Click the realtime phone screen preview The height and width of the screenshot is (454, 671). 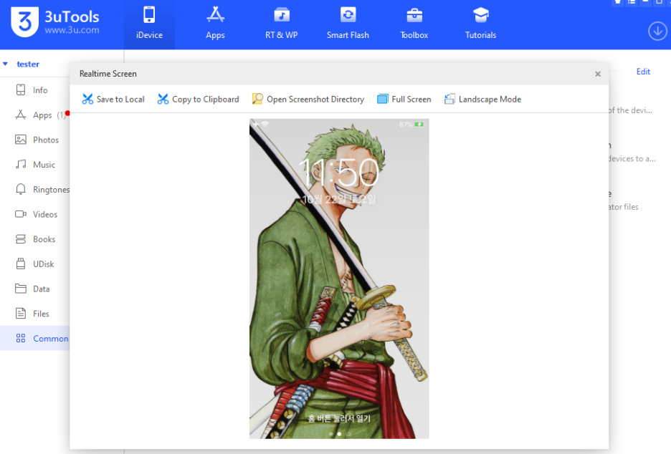(x=339, y=279)
